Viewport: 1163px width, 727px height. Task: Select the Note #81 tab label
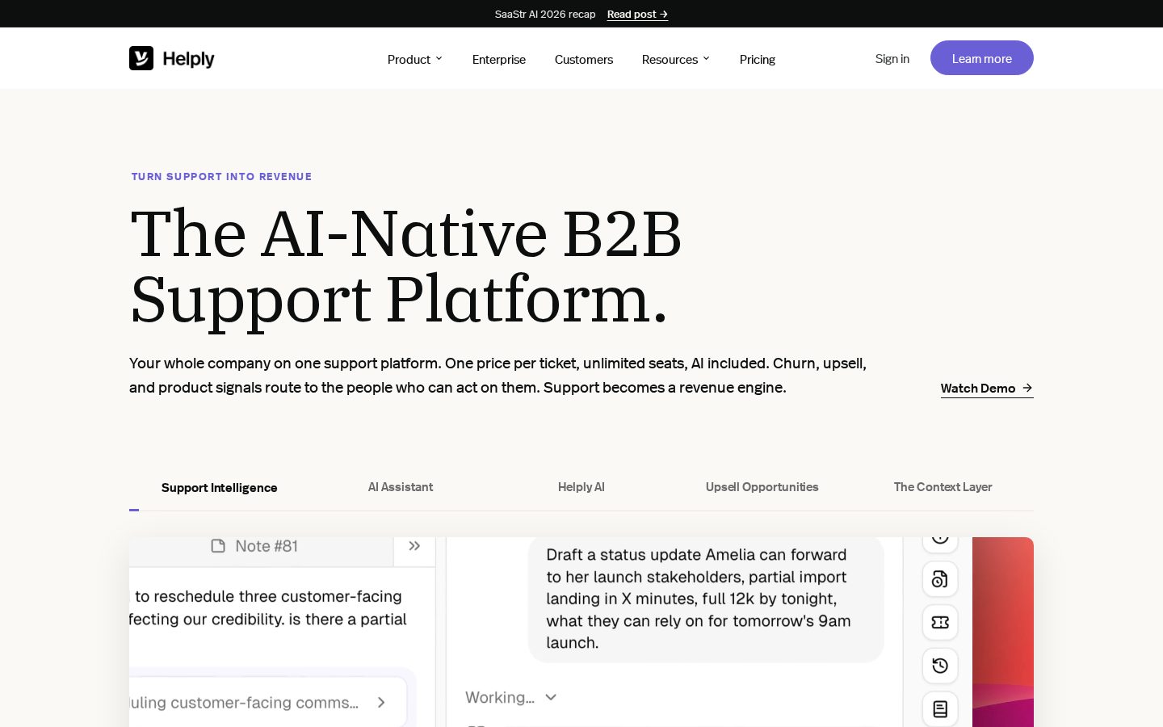click(267, 546)
